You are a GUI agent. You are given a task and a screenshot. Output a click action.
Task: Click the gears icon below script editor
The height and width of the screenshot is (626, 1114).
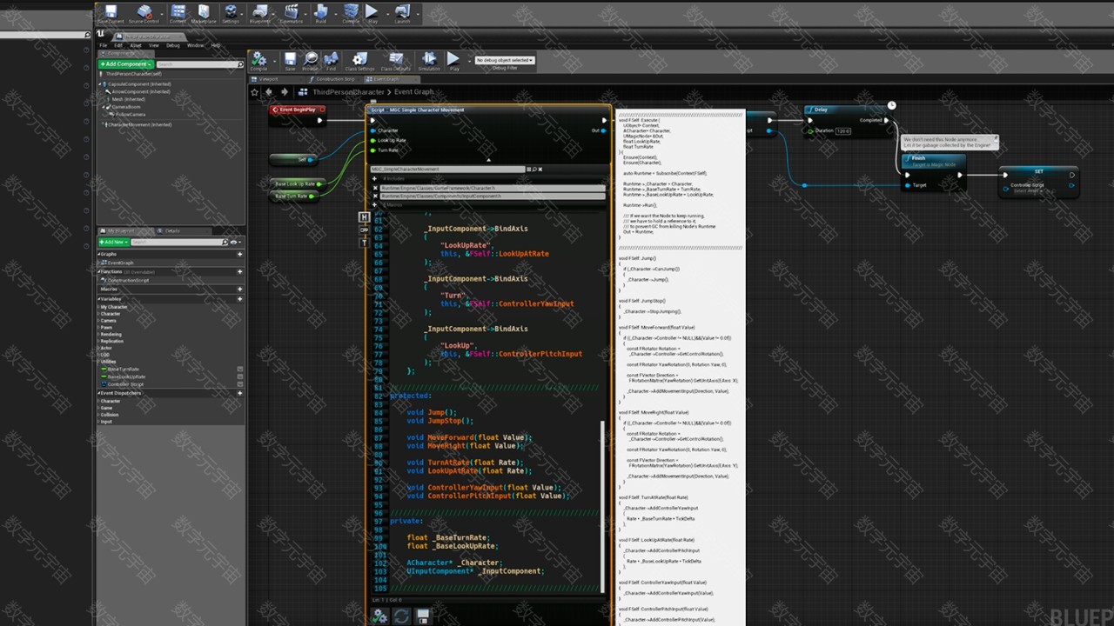point(379,616)
